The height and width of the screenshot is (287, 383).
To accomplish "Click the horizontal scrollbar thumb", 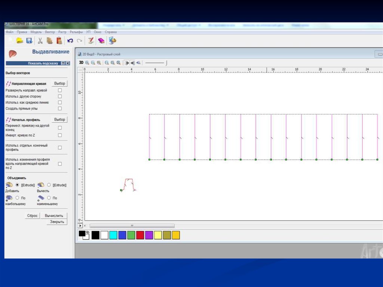I will click(132, 226).
